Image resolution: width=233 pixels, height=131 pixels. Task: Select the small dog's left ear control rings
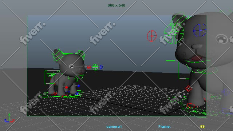click(x=58, y=55)
